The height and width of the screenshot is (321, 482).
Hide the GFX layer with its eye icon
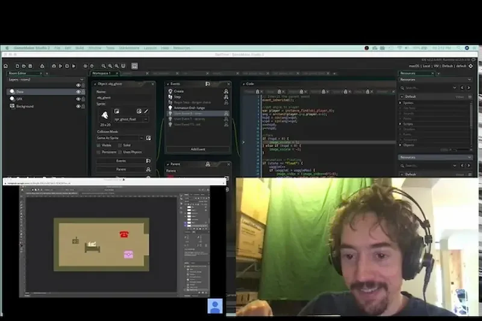point(78,99)
